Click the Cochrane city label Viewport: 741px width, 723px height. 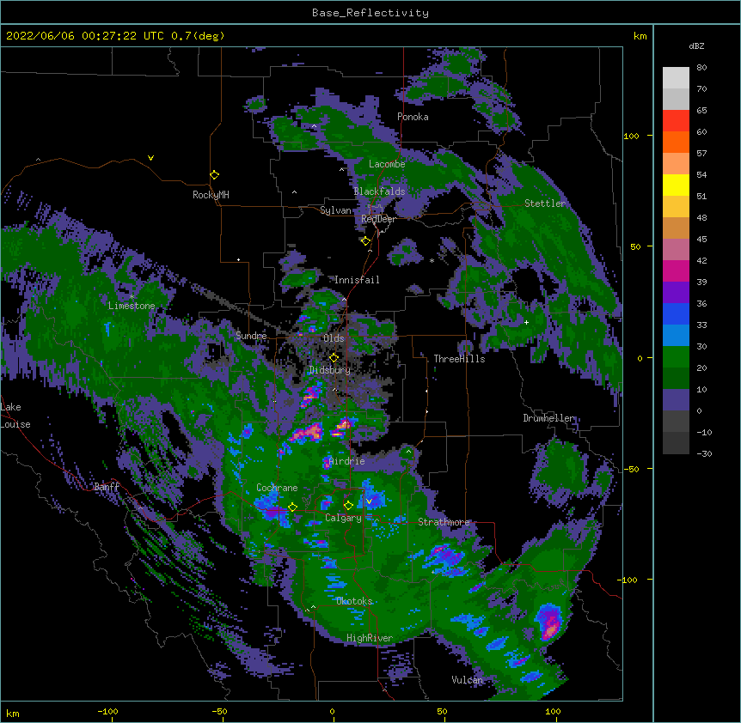click(x=277, y=488)
